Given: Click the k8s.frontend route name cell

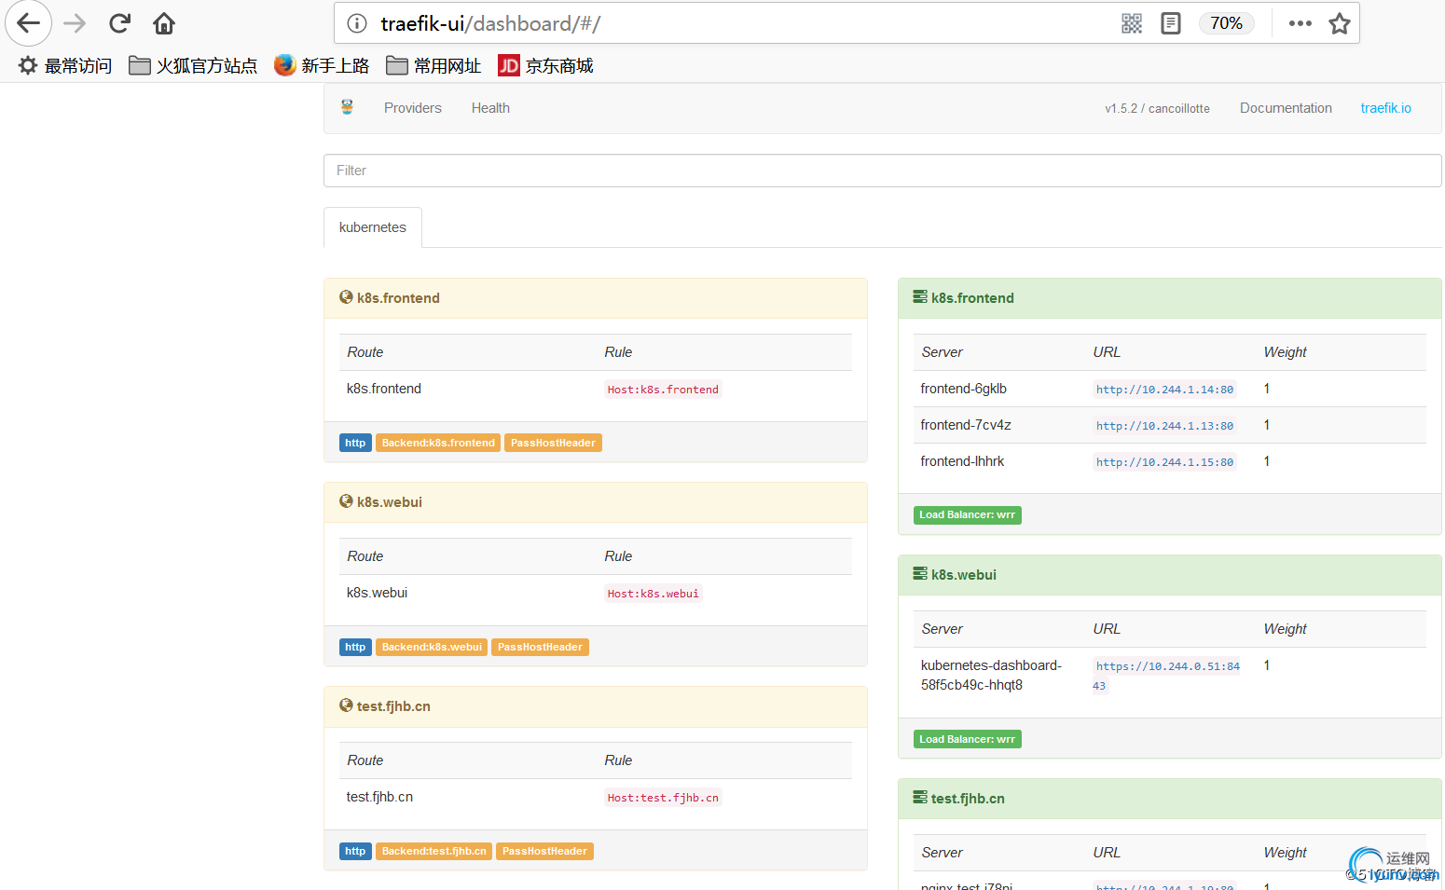Looking at the screenshot, I should click(x=384, y=389).
